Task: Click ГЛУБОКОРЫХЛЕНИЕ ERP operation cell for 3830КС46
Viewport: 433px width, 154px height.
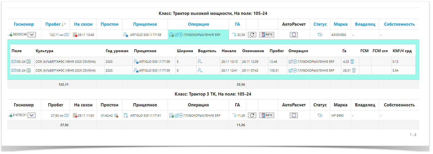Action: pyautogui.click(x=202, y=35)
